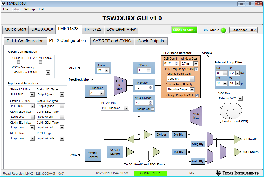This screenshot has height=177, width=264.
Task: Click the USB Status green LED
Action: [x=223, y=30]
